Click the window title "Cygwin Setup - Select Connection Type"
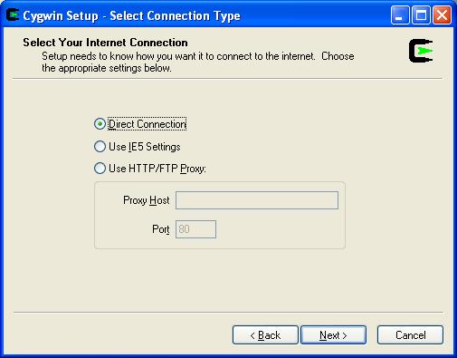Viewport: 457px width, 358px height. click(x=131, y=15)
